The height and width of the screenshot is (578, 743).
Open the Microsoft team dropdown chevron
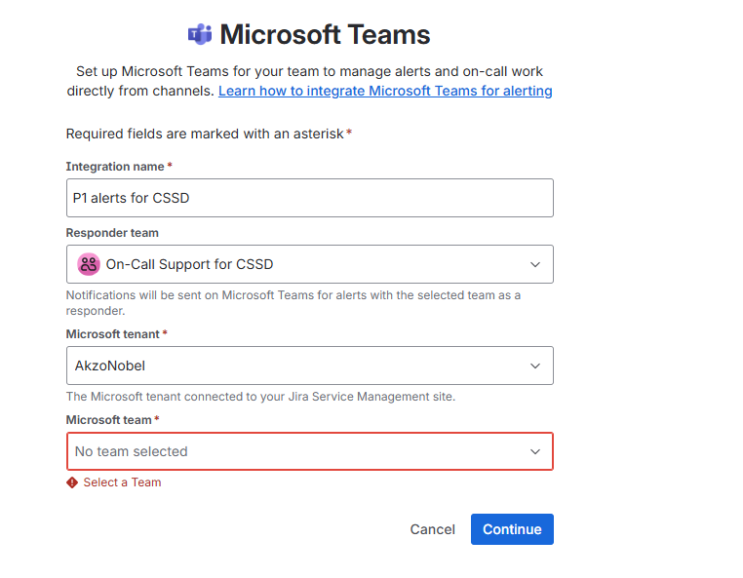coord(535,451)
